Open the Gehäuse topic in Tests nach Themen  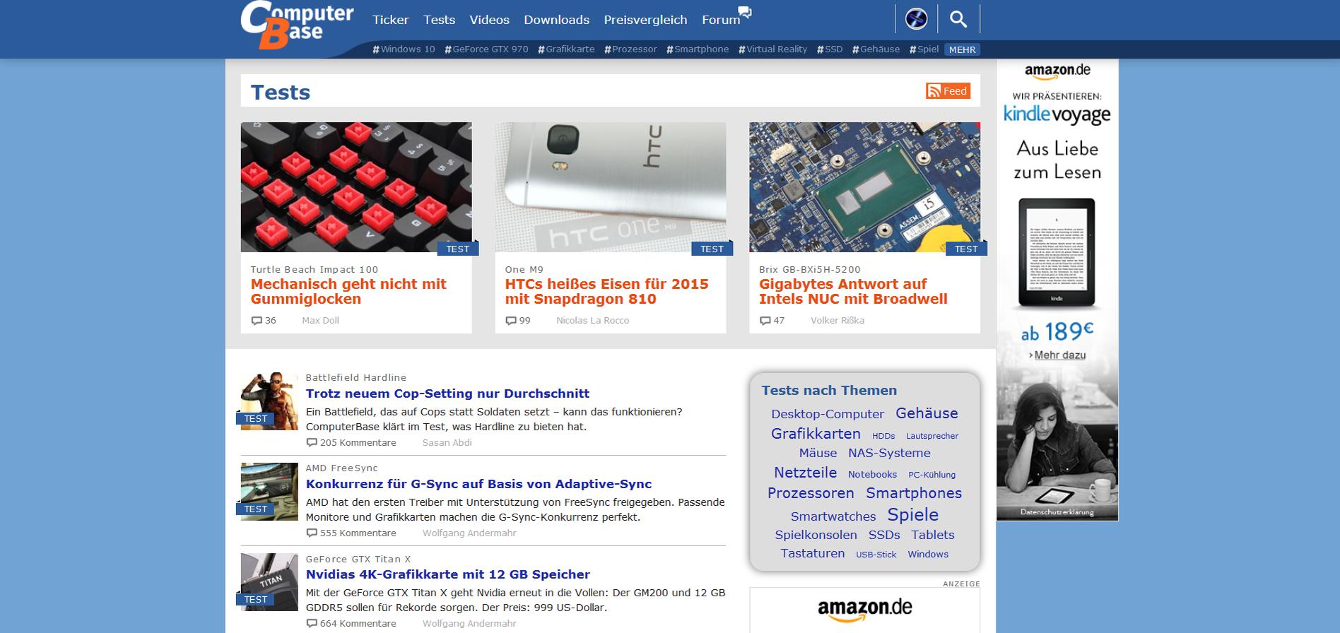coord(927,413)
